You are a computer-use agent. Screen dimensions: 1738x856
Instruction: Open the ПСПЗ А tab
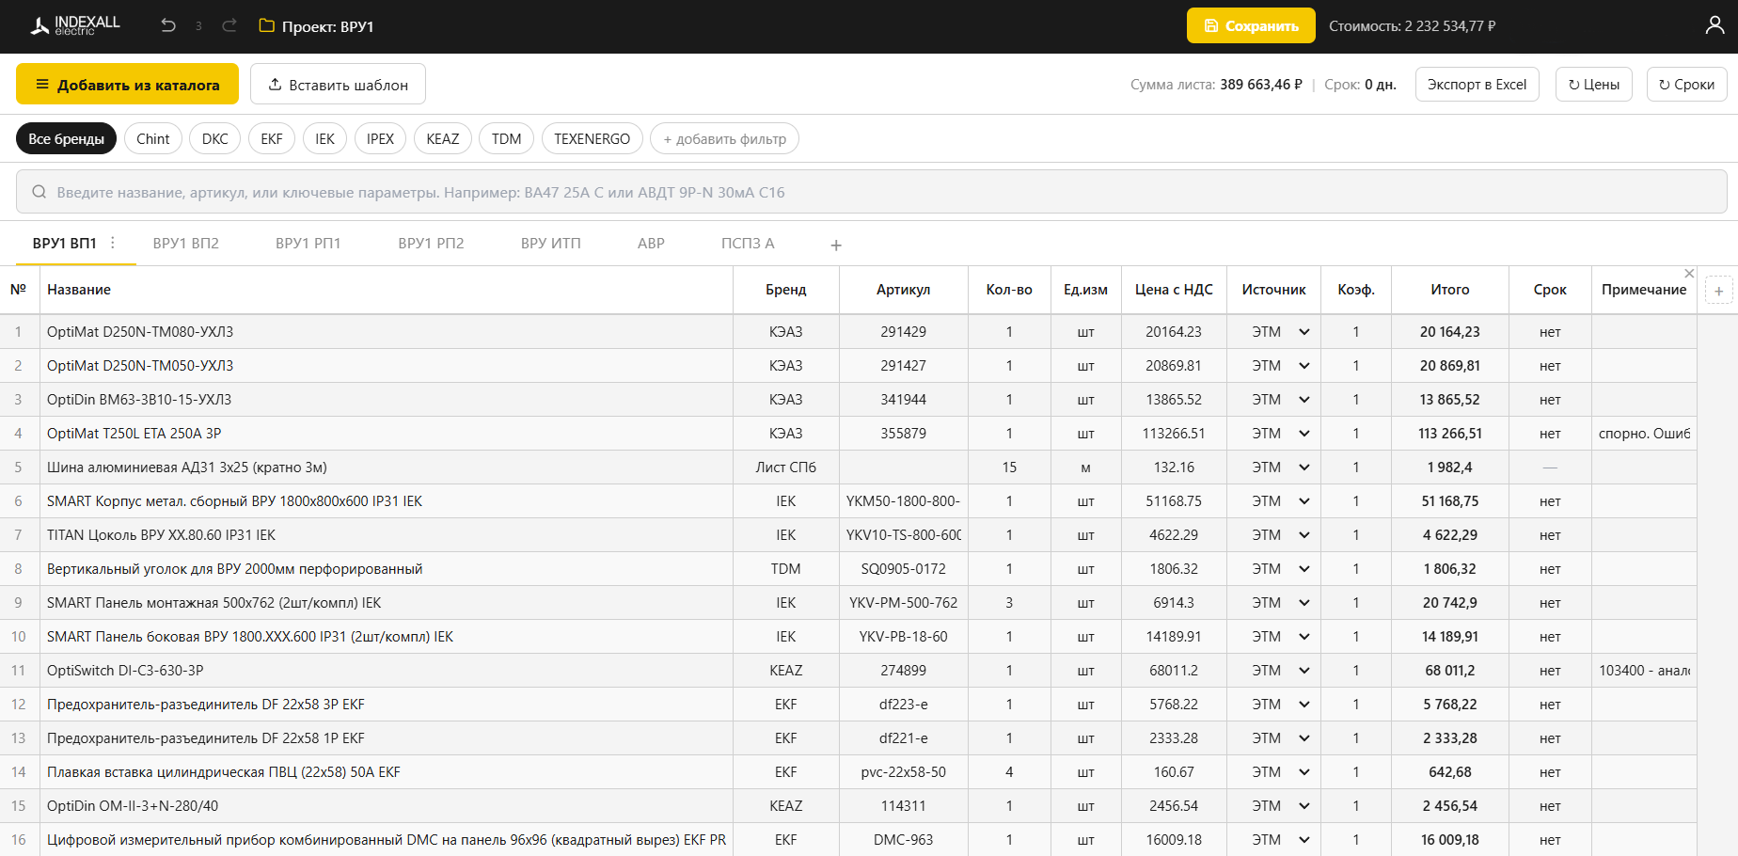pos(748,244)
